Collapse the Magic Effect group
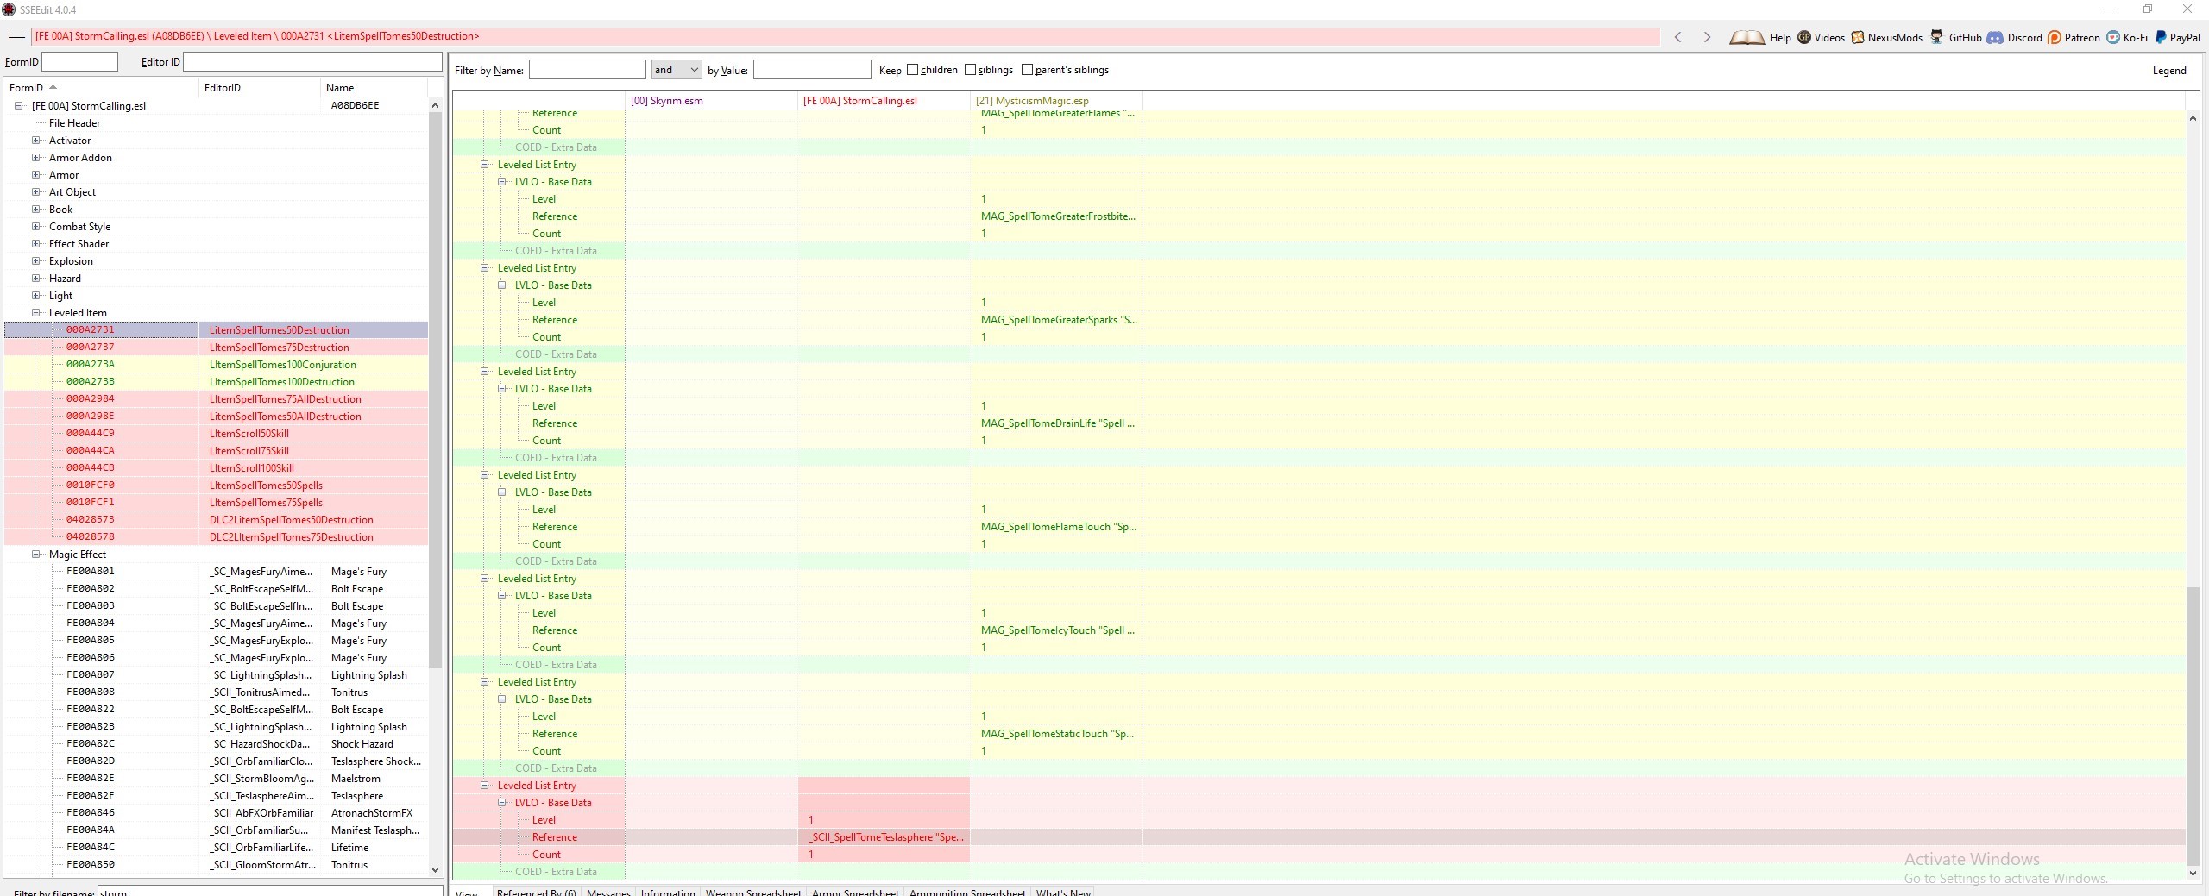 35,555
